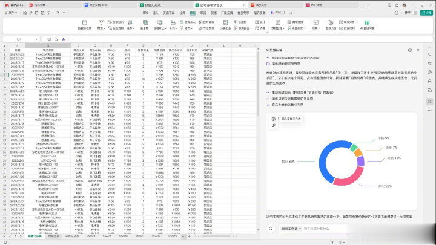Click the help question icon in the right sidebar
The image size is (436, 245).
(x=429, y=73)
